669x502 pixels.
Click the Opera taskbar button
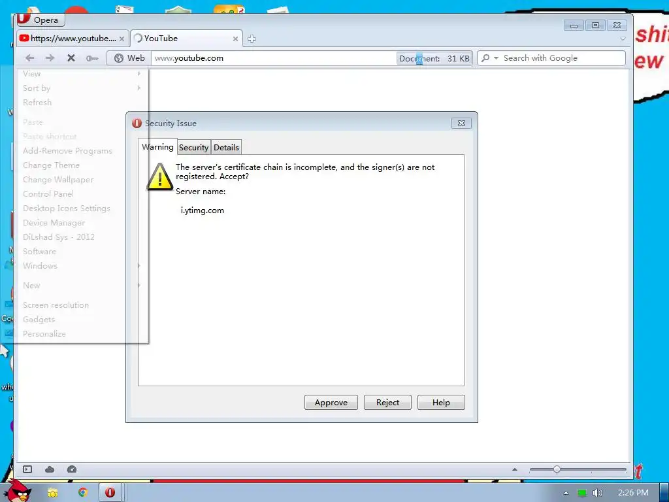(x=110, y=493)
